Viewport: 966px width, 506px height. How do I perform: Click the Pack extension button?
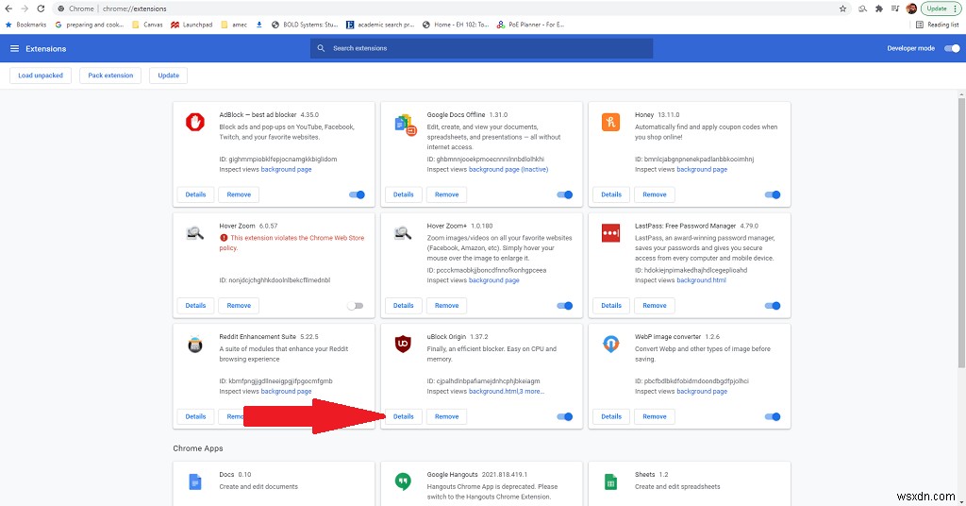(x=110, y=76)
